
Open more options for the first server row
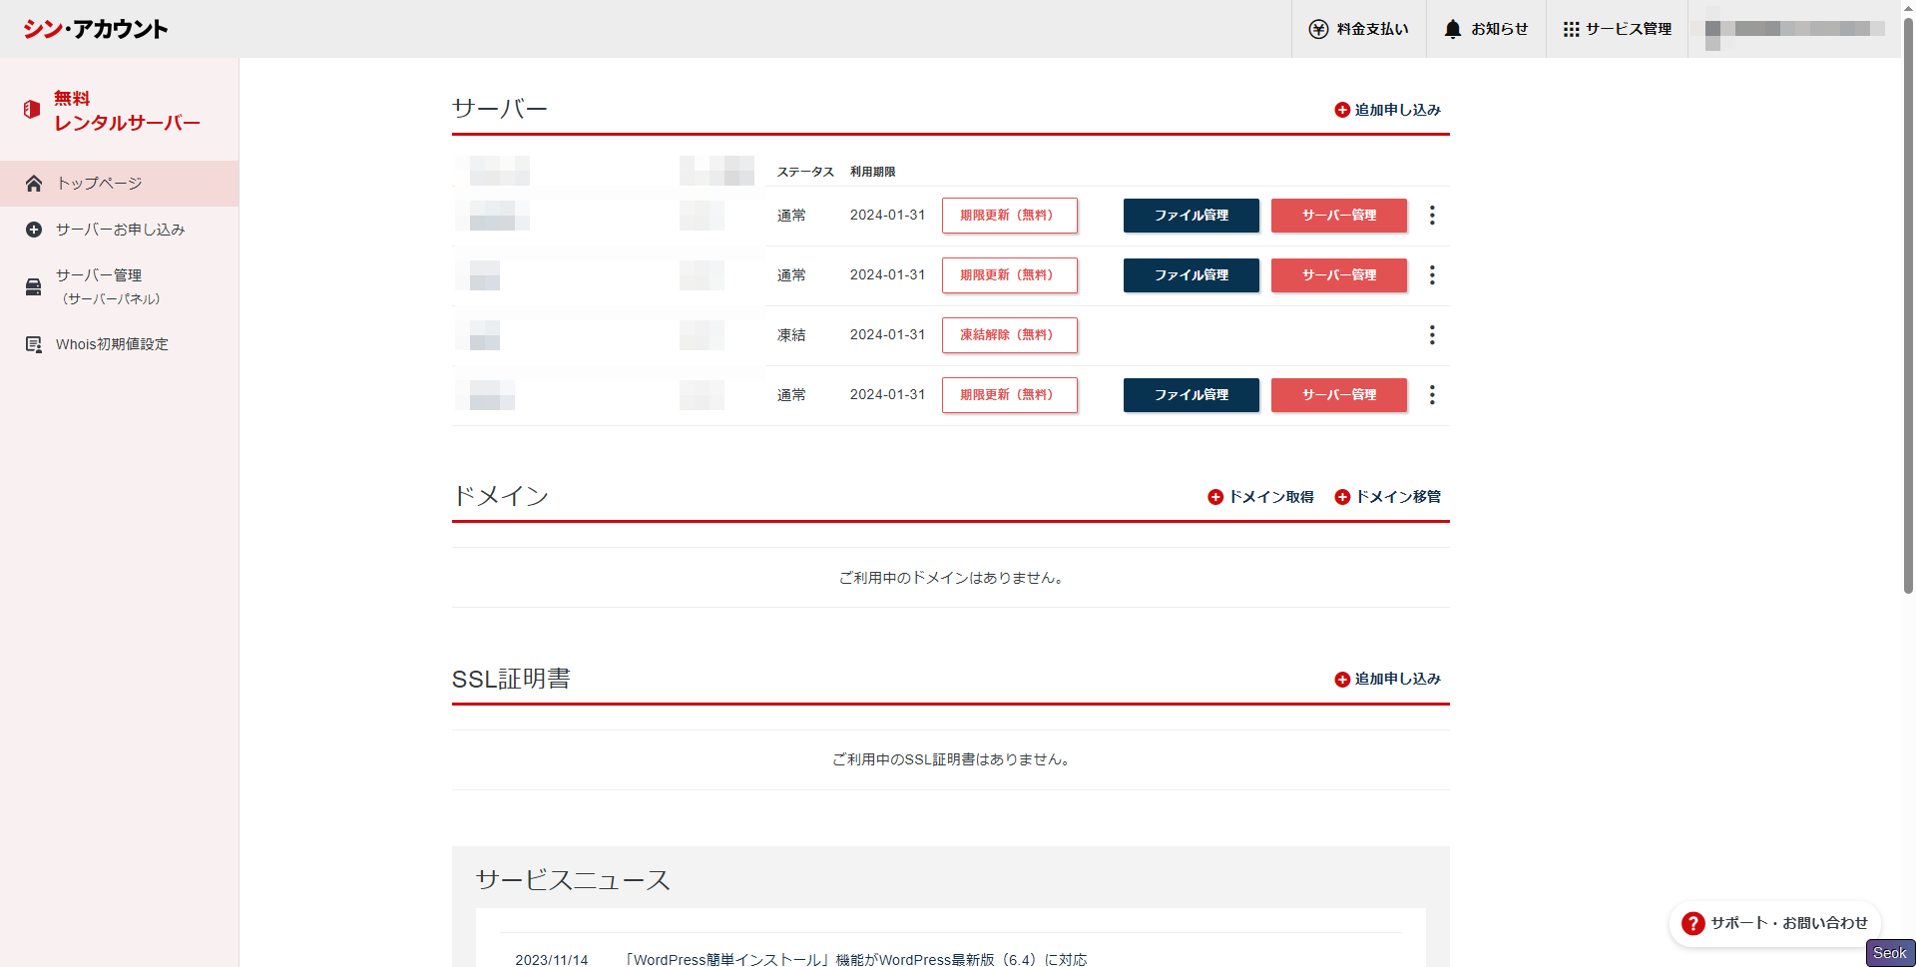[1432, 216]
